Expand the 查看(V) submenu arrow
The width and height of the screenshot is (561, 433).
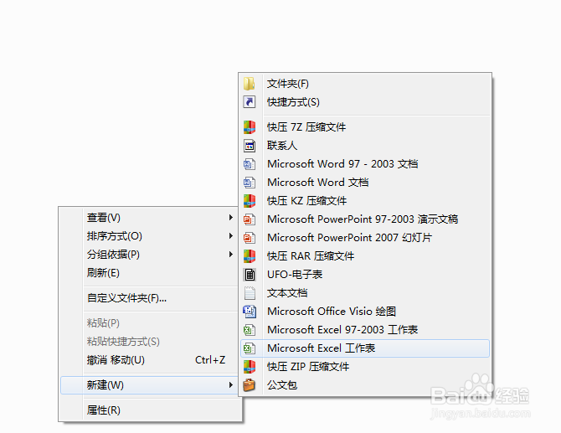231,217
